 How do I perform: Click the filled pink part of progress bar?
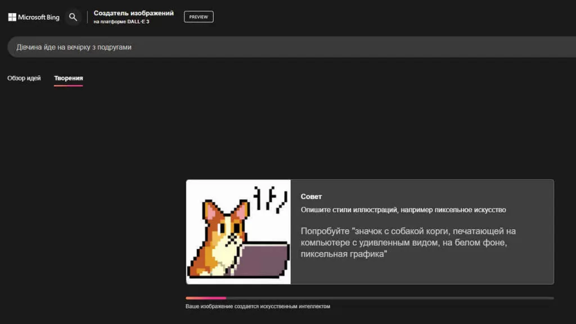(205, 298)
